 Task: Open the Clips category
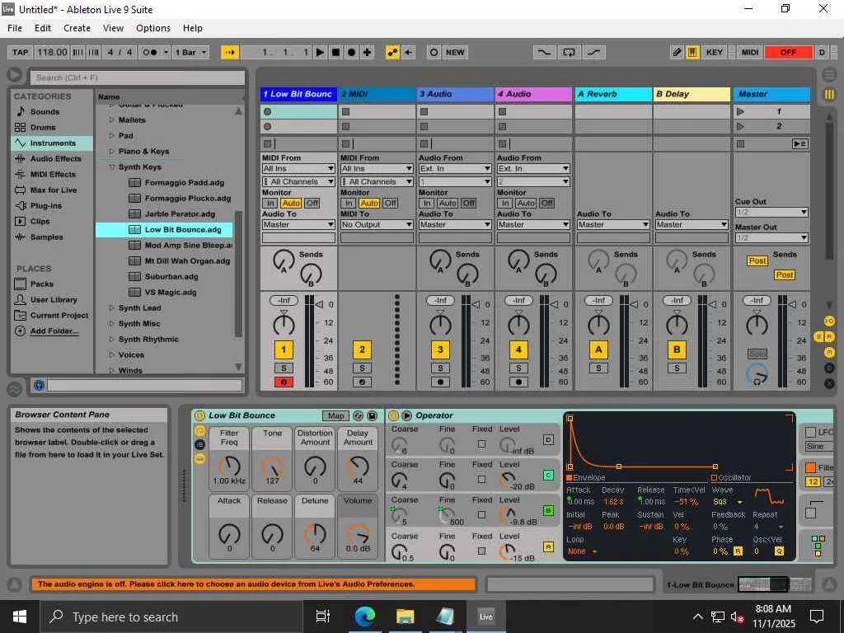pyautogui.click(x=40, y=221)
